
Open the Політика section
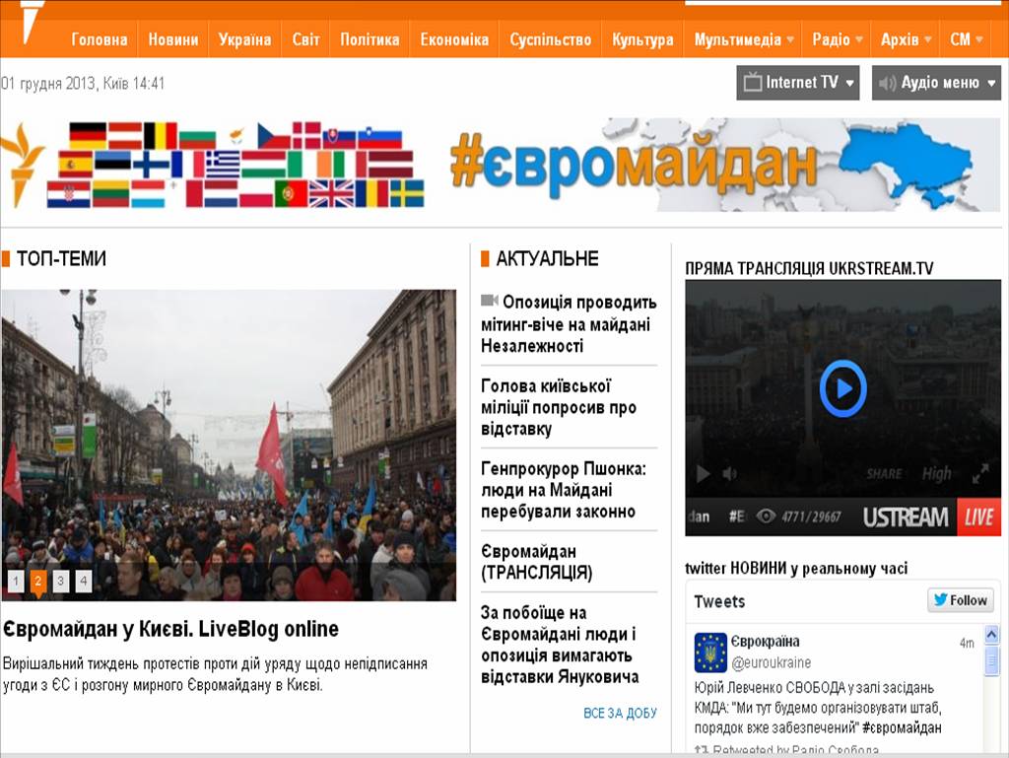370,39
